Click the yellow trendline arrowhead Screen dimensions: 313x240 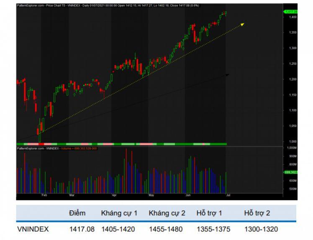coord(242,25)
